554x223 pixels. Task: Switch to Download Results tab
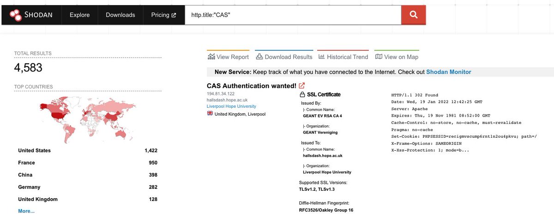(284, 57)
